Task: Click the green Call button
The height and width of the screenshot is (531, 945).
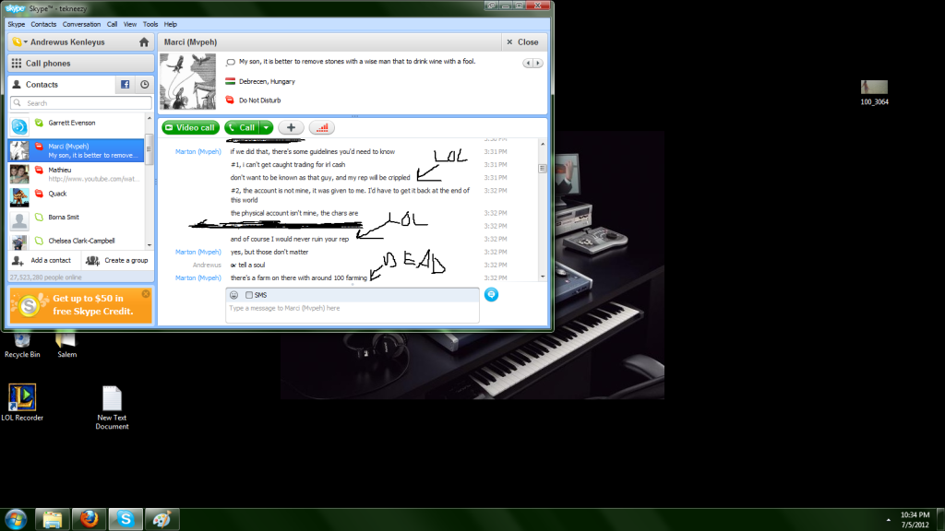Action: 242,127
